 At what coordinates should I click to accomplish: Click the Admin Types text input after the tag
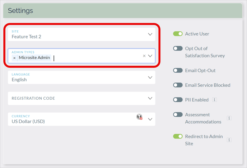point(96,58)
